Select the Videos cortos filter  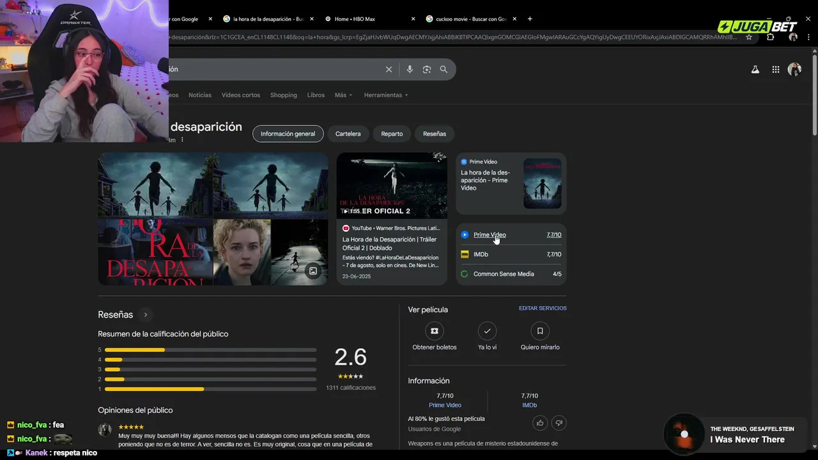(241, 95)
